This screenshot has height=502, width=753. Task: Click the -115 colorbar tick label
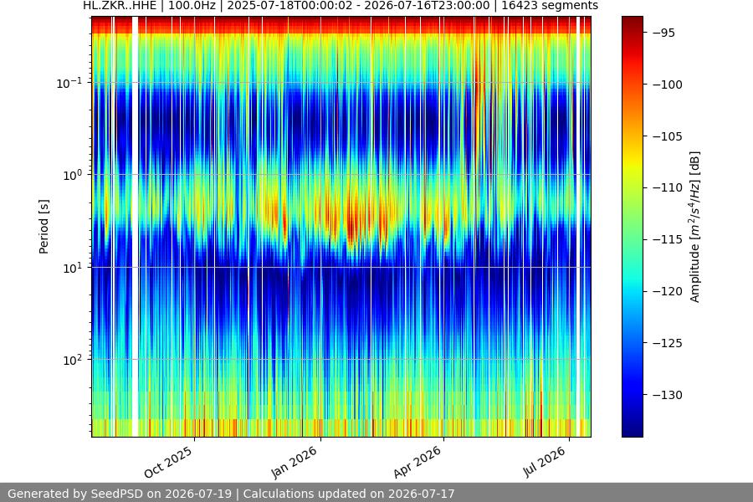pyautogui.click(x=667, y=239)
